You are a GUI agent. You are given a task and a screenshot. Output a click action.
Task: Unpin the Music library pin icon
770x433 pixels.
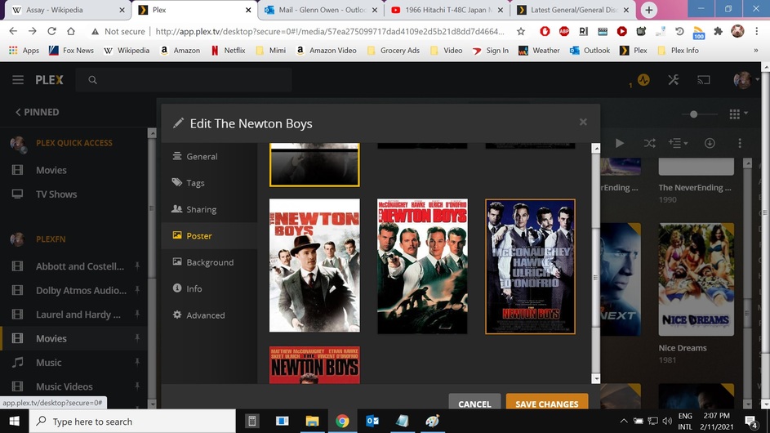(137, 362)
